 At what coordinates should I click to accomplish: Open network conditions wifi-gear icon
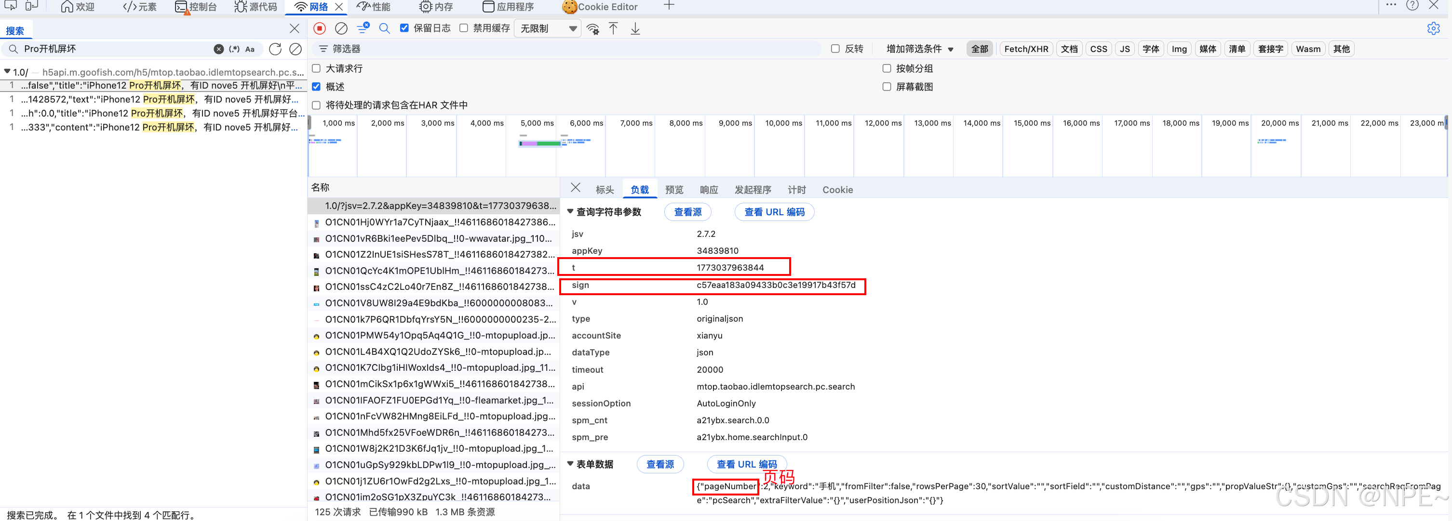pos(592,29)
